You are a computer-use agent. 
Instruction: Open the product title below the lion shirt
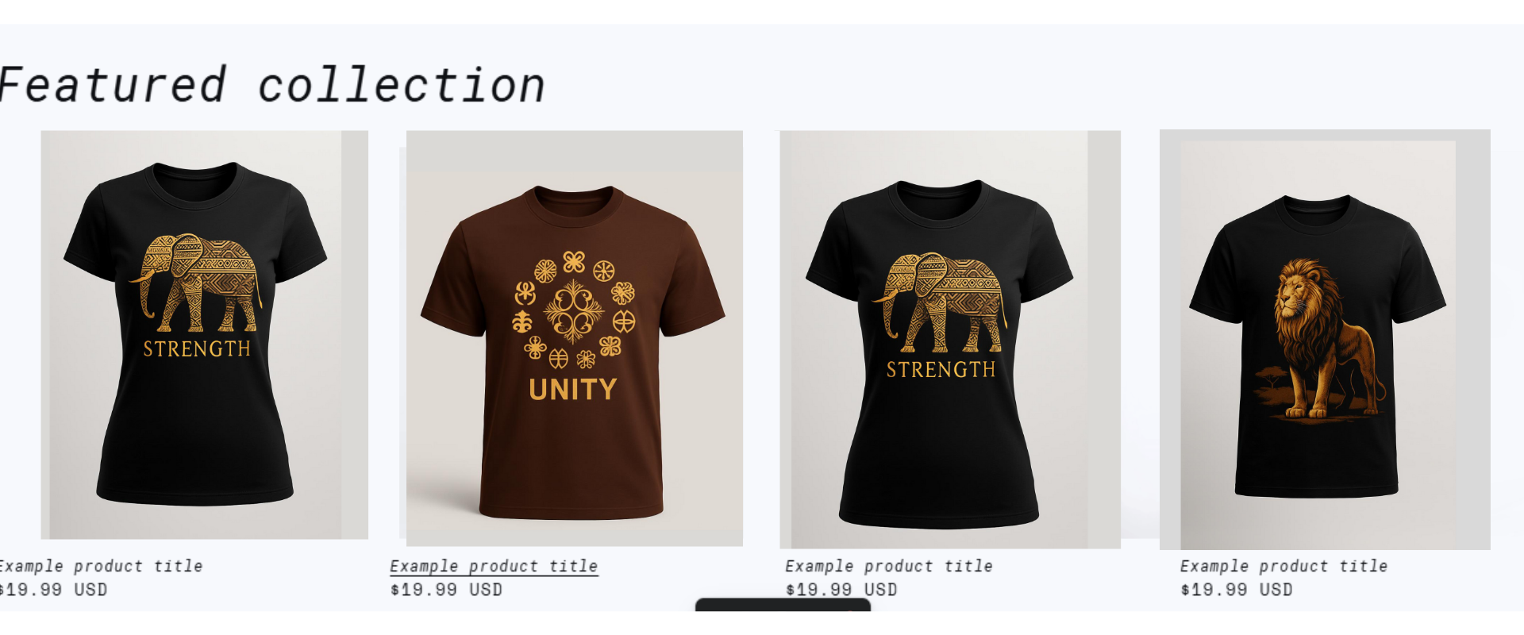click(1283, 566)
